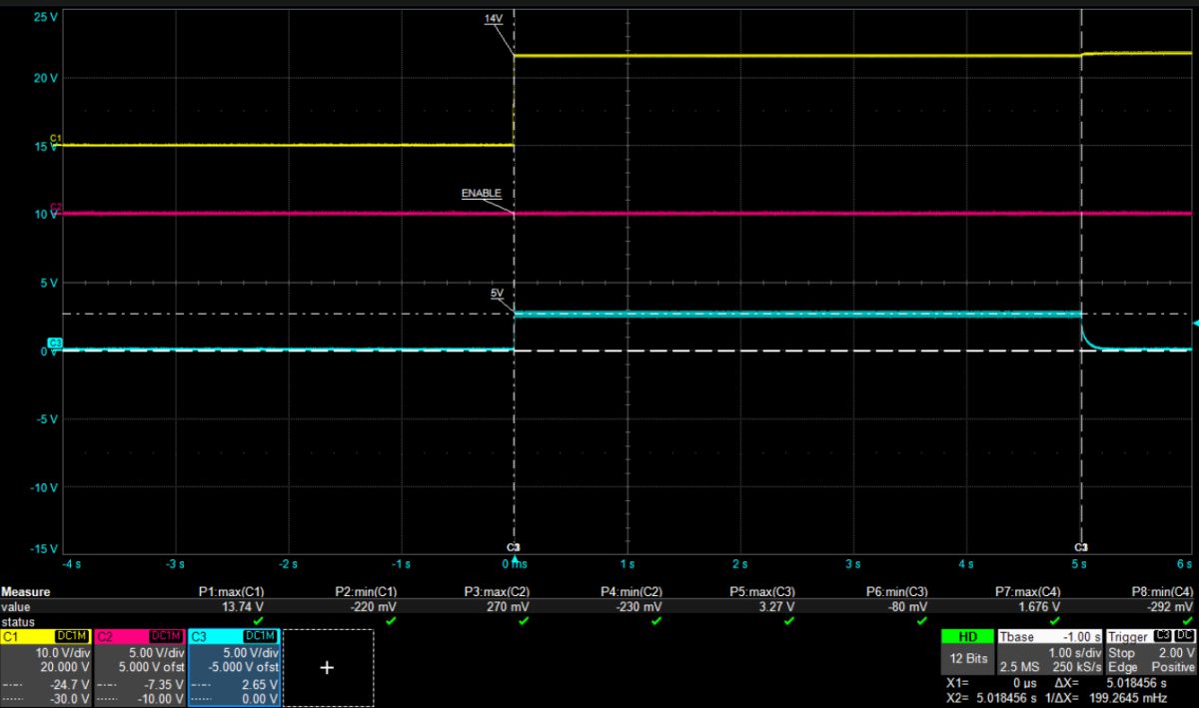Click the 12 Bits resolution label
1199x708 pixels.
(x=967, y=659)
